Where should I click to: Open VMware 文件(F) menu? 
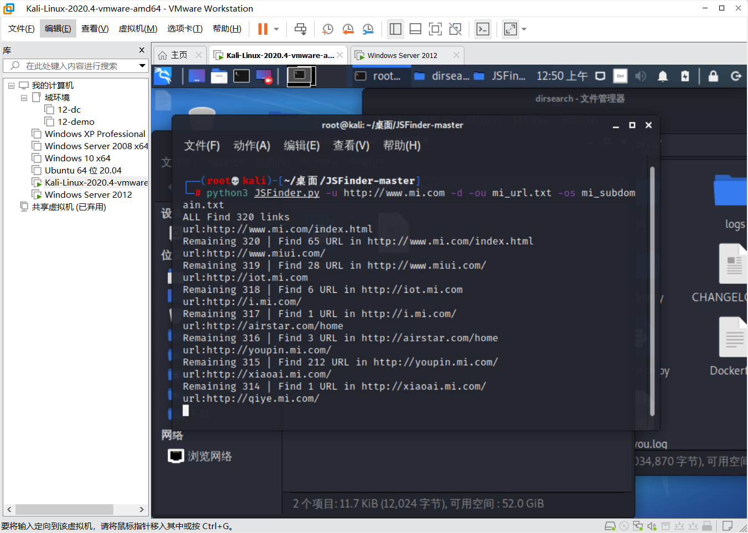pos(22,29)
